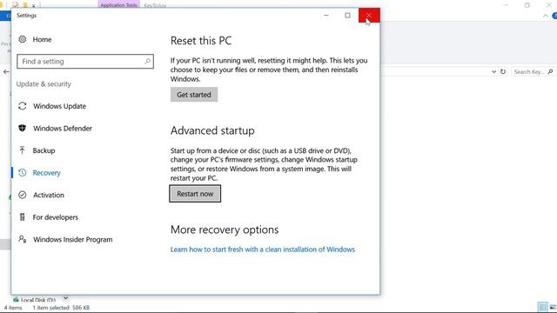The width and height of the screenshot is (557, 313).
Task: Open the Backup page
Action: [x=37, y=150]
